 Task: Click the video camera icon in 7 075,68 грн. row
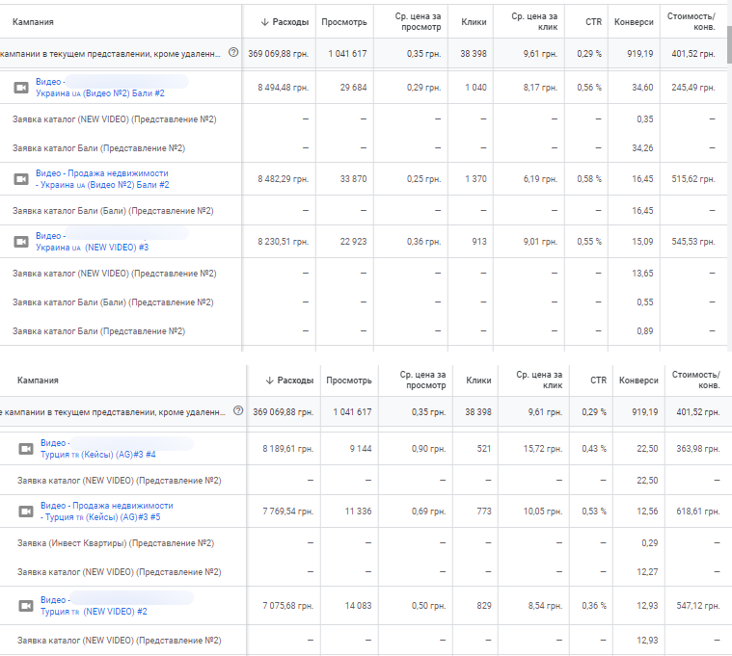point(26,606)
